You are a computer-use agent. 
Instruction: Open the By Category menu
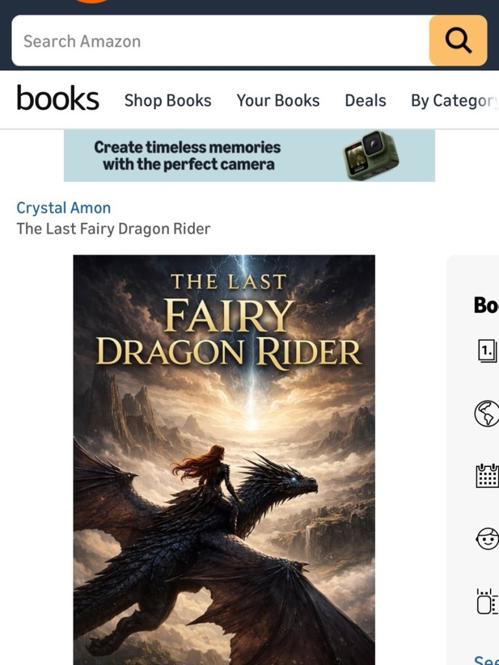454,101
